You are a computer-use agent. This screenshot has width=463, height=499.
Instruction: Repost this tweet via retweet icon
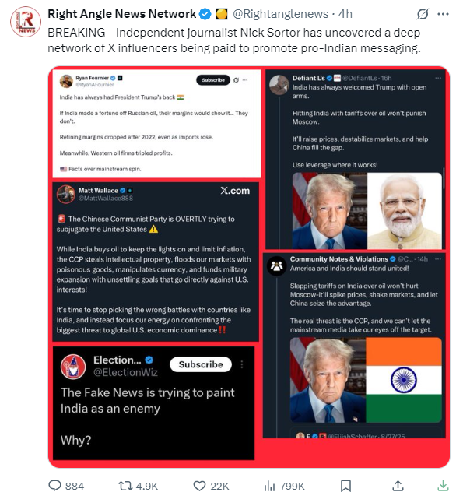(x=125, y=486)
